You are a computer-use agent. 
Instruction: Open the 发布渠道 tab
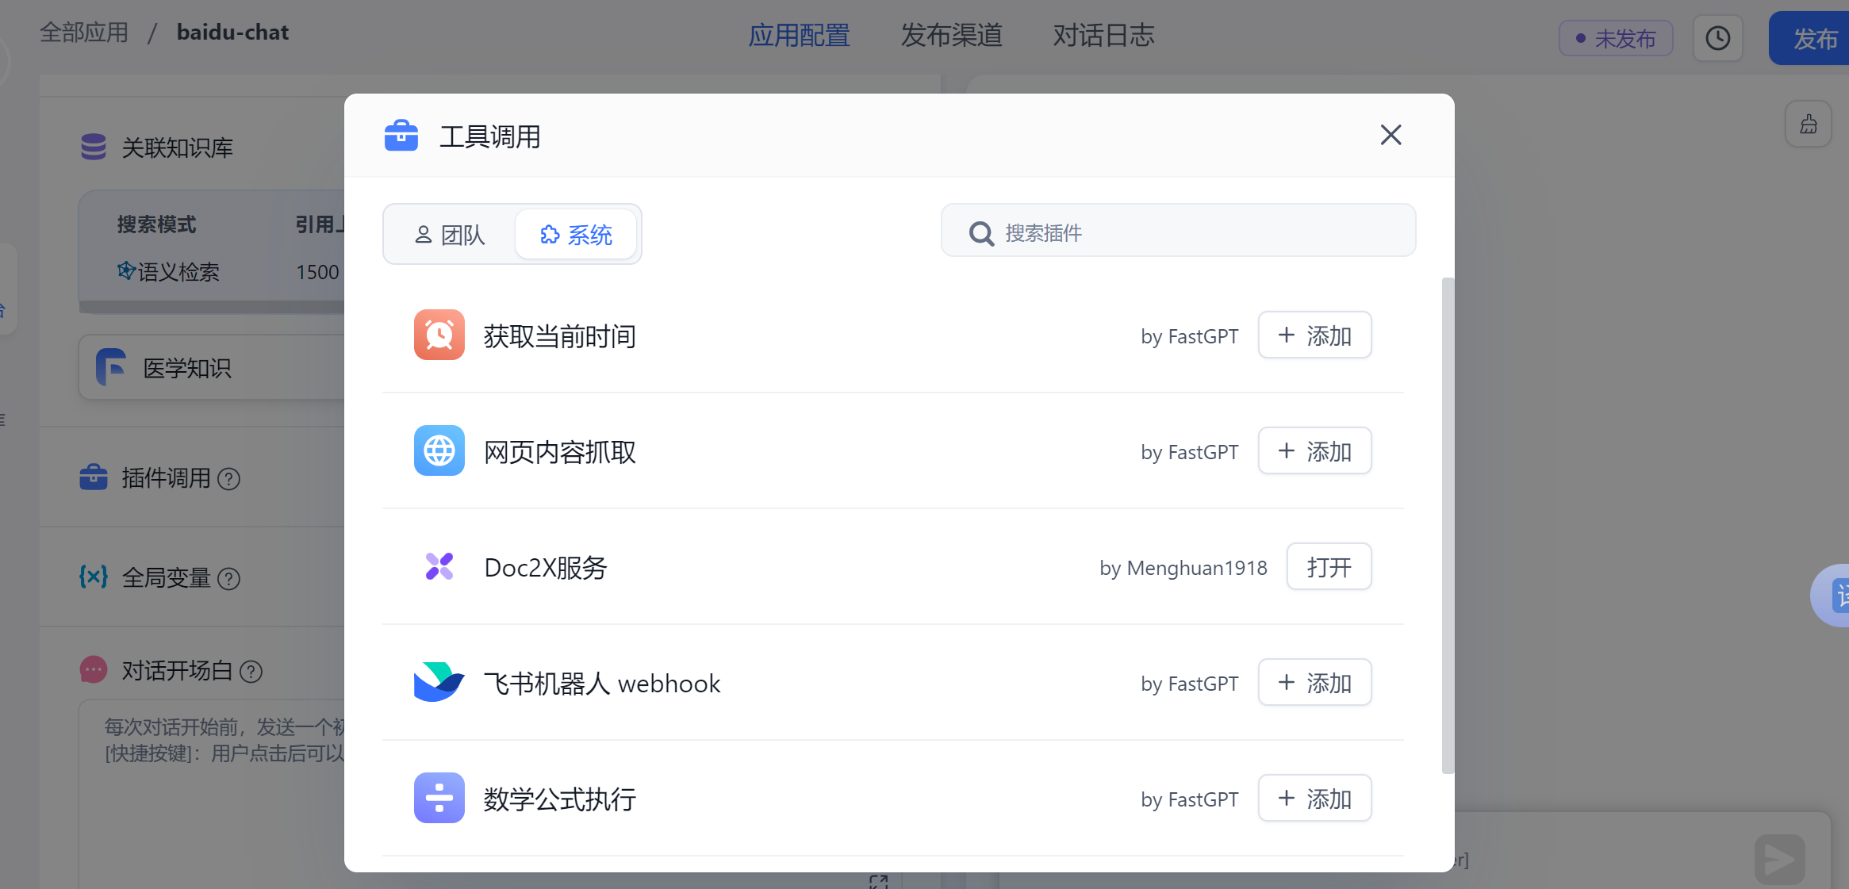tap(951, 36)
